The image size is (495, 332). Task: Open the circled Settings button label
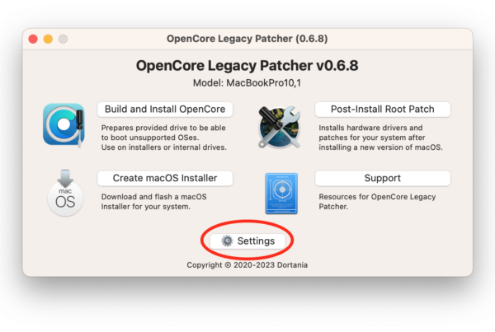[256, 241]
